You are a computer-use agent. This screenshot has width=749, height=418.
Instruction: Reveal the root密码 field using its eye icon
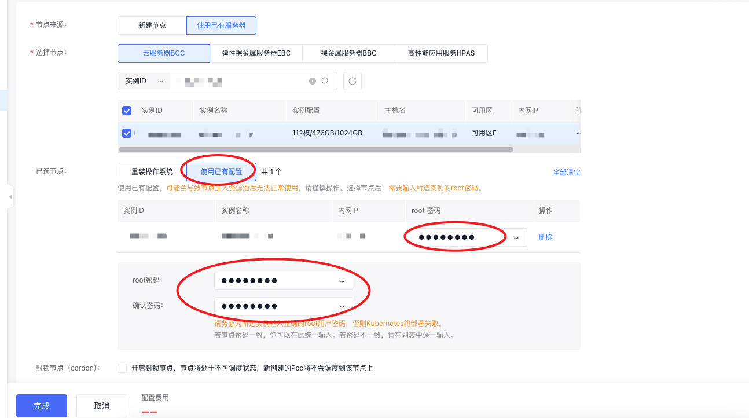(342, 281)
